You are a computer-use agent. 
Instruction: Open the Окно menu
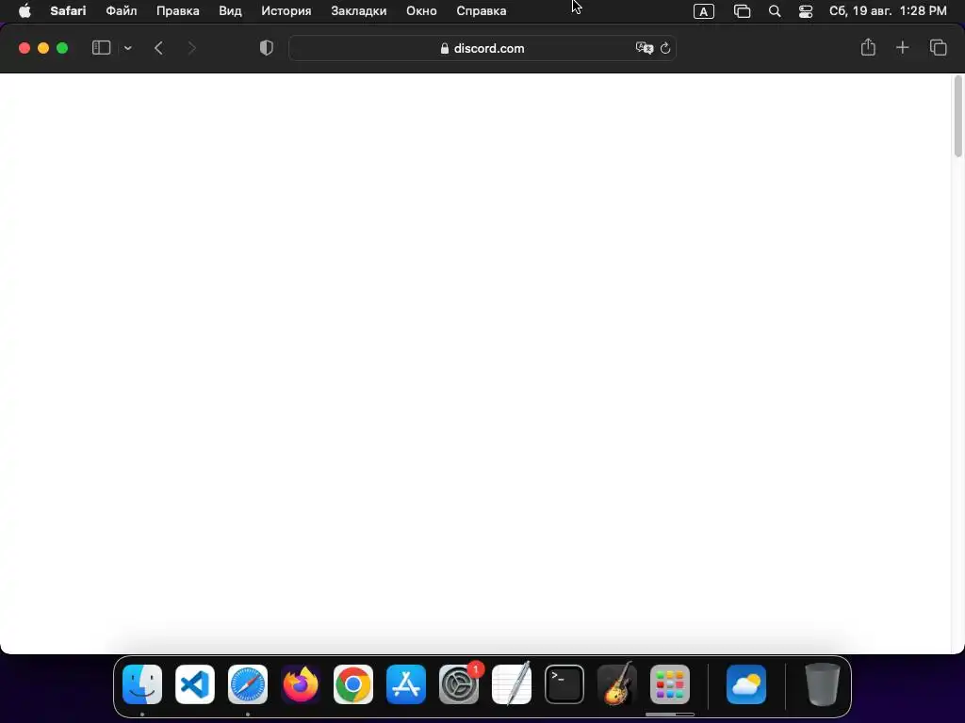click(x=421, y=11)
